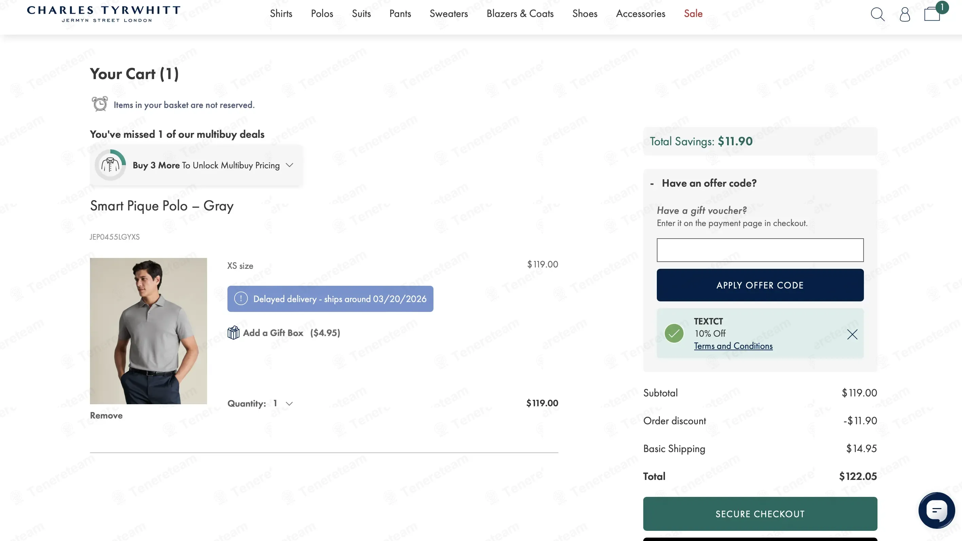Open the Suits menu
The width and height of the screenshot is (962, 541).
[x=361, y=14]
